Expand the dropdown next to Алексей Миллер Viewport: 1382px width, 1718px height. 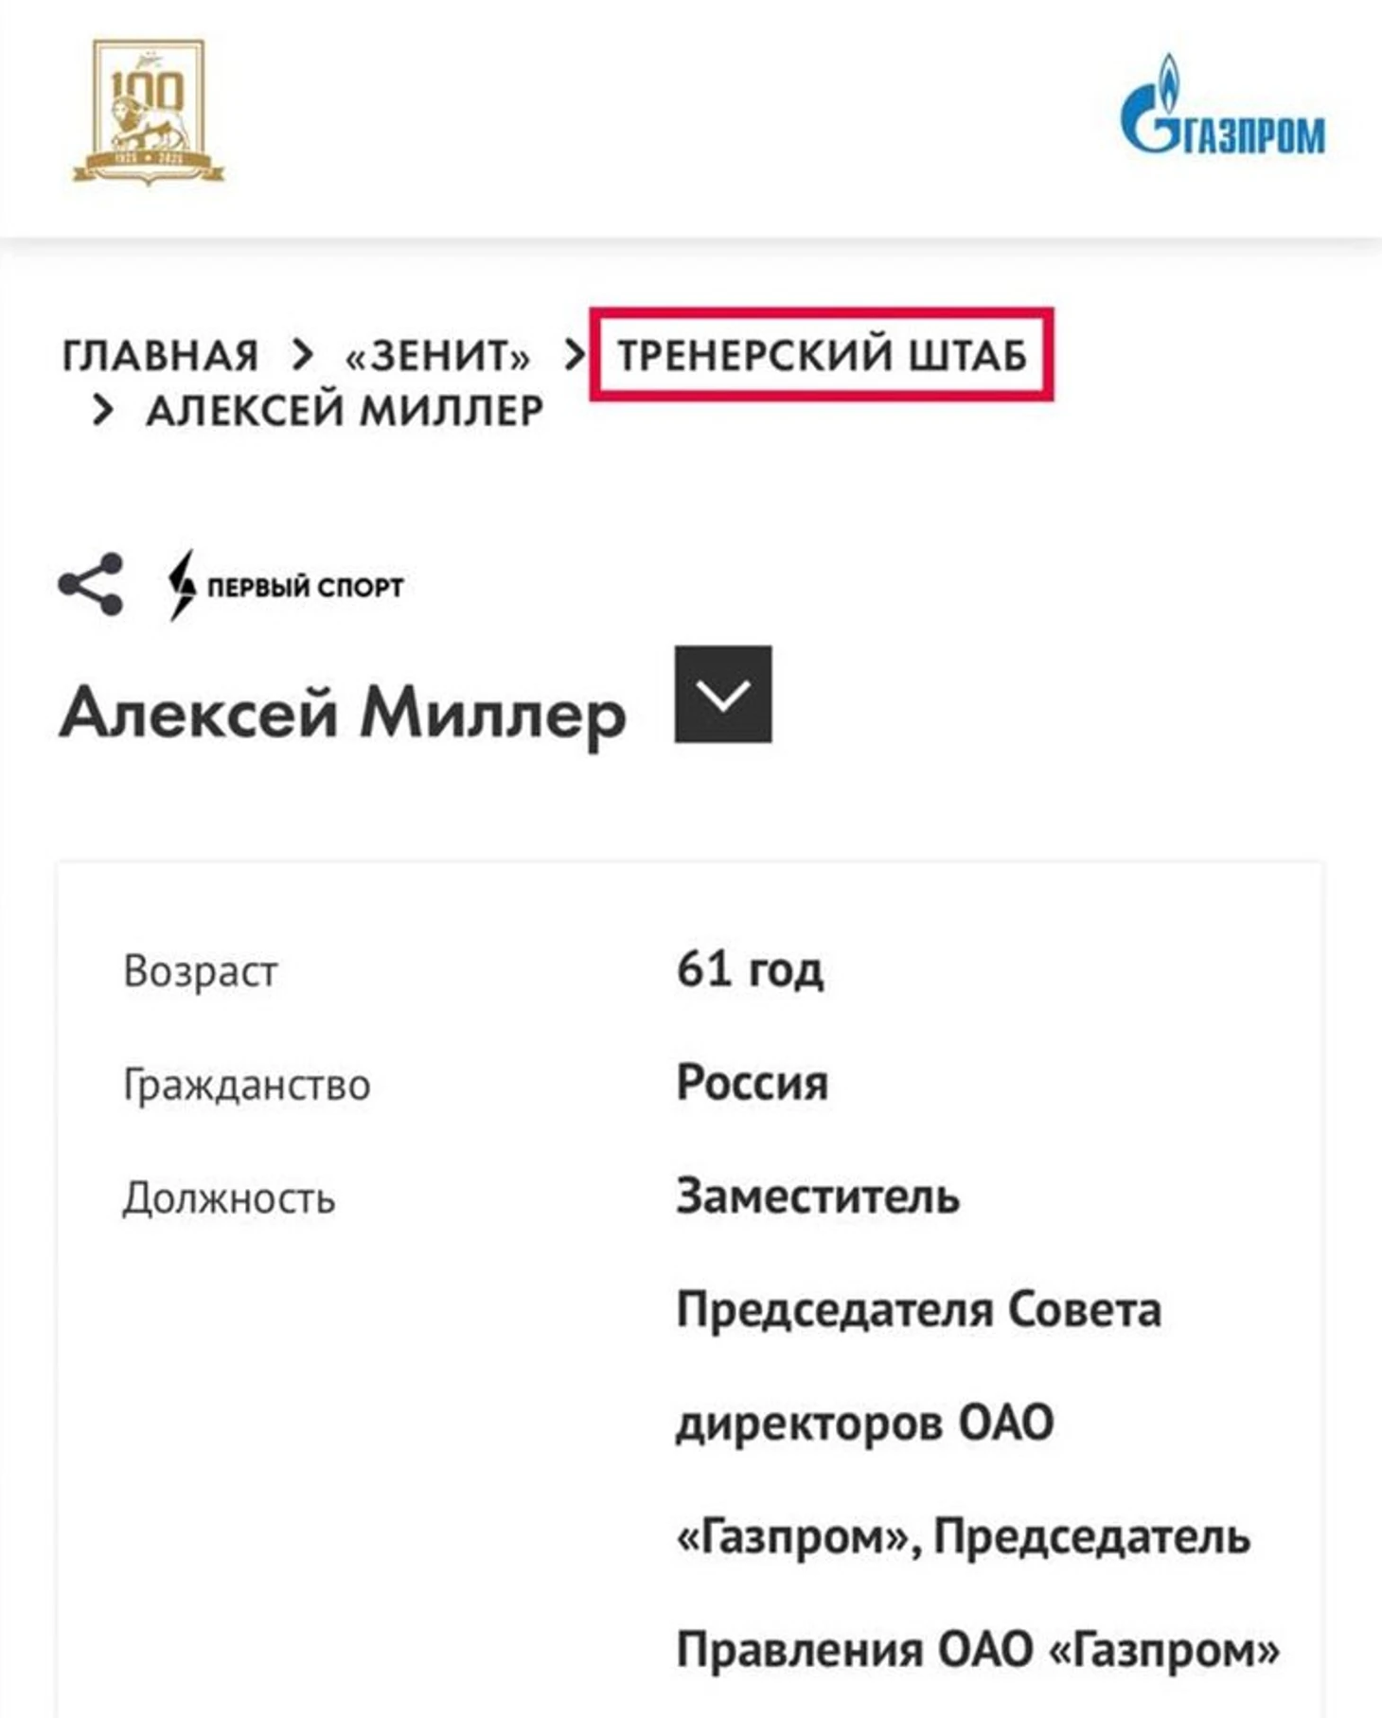(722, 694)
